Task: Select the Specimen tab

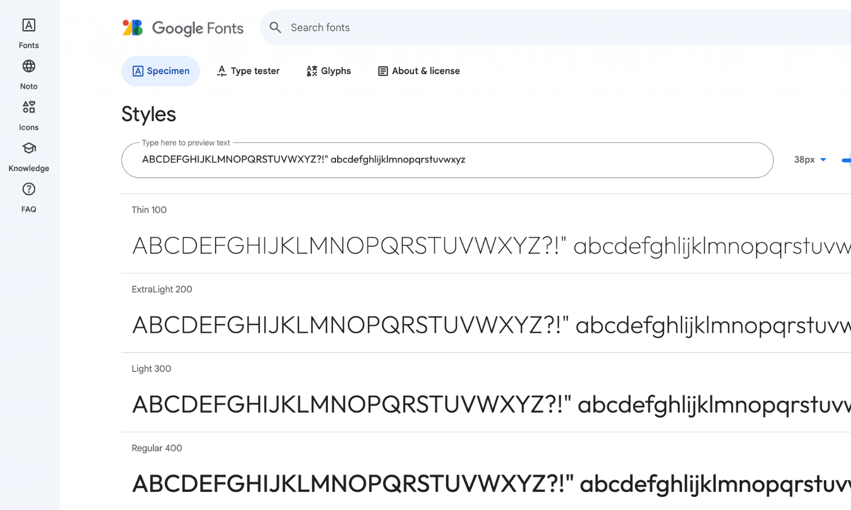Action: (x=161, y=71)
